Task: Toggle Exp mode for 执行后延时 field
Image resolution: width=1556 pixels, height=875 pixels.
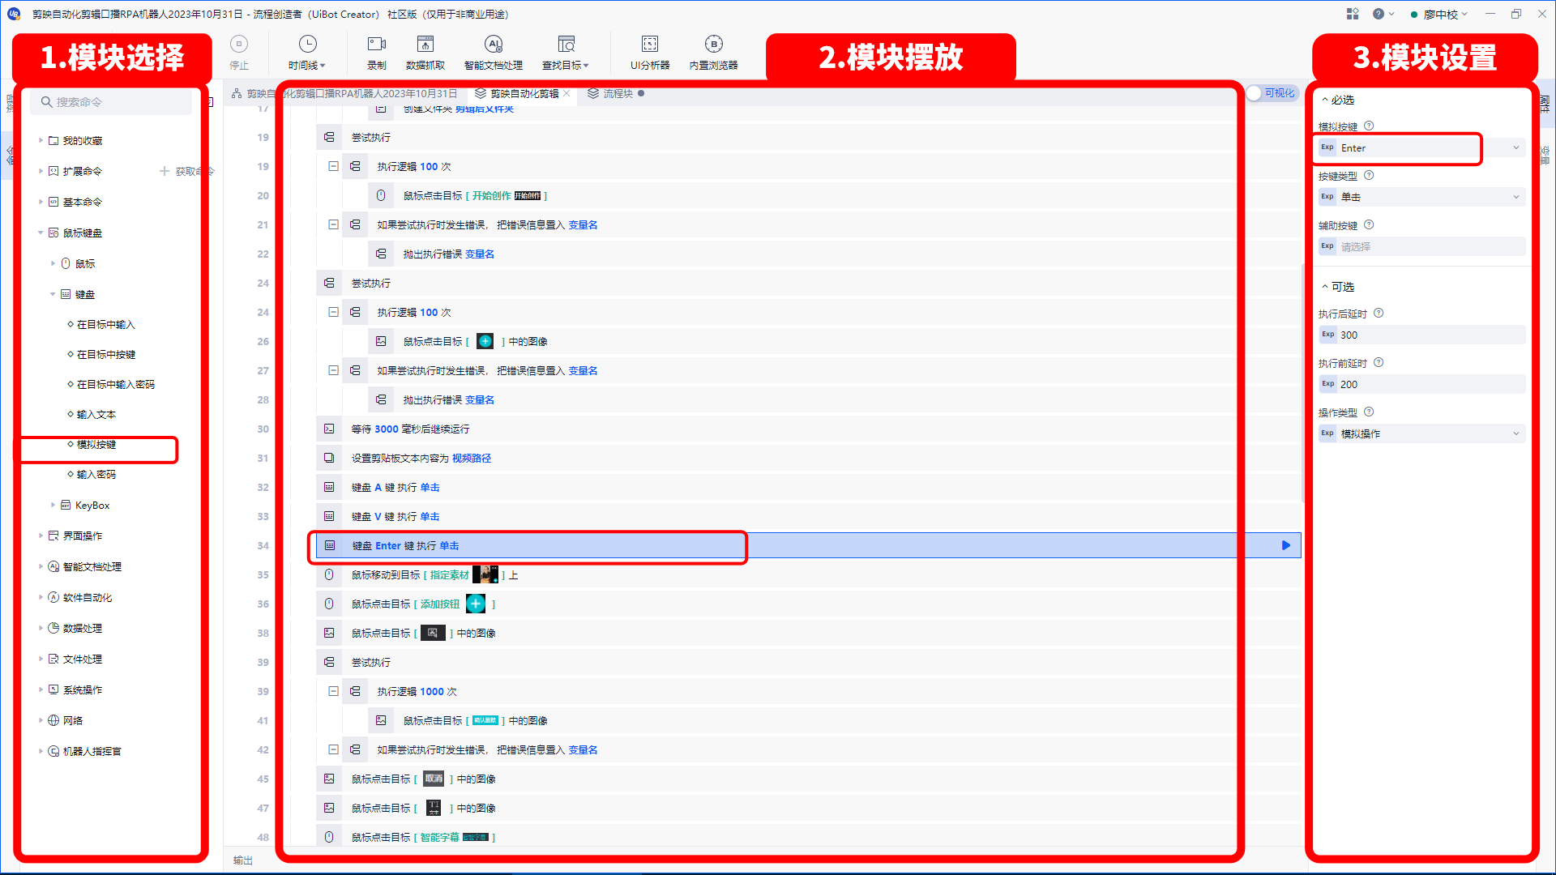Action: 1327,335
